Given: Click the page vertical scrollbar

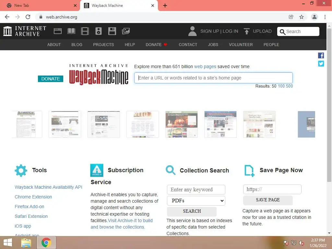Looking at the screenshot, I should [x=329, y=105].
